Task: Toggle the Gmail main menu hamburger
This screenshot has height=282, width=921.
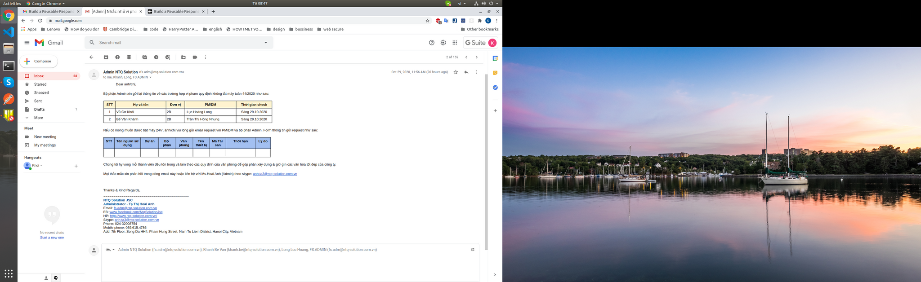Action: click(x=27, y=43)
